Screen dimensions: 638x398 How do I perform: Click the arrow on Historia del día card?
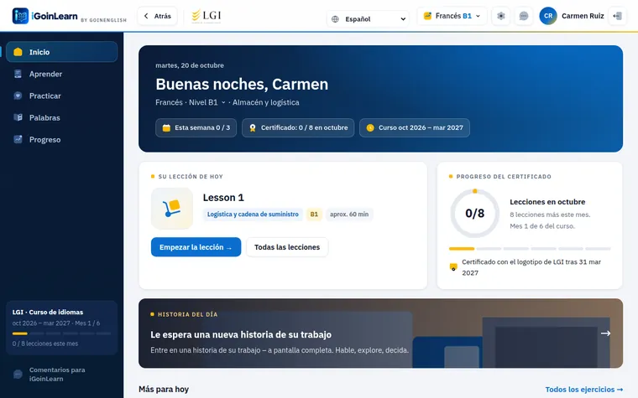(x=605, y=333)
